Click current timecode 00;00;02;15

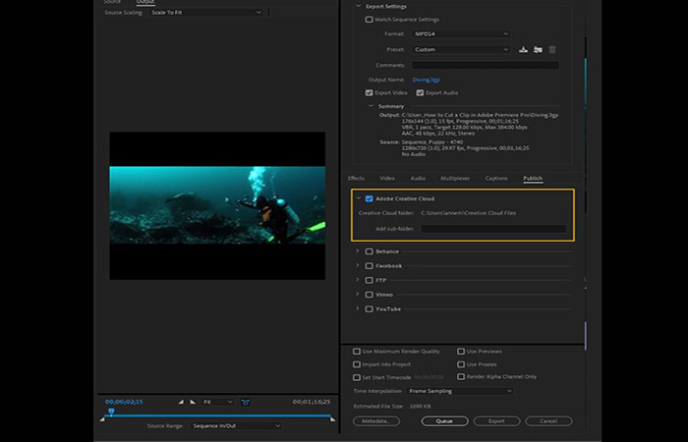124,402
